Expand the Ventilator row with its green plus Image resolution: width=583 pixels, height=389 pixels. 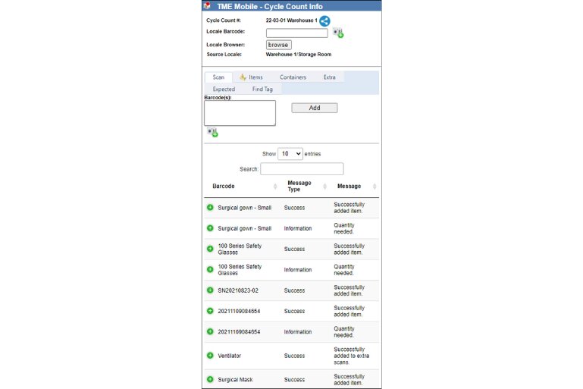coord(210,355)
